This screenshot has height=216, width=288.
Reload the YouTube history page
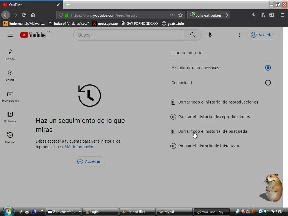24,15
